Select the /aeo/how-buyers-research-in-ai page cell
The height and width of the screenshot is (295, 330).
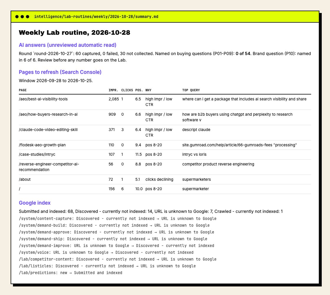(48, 115)
